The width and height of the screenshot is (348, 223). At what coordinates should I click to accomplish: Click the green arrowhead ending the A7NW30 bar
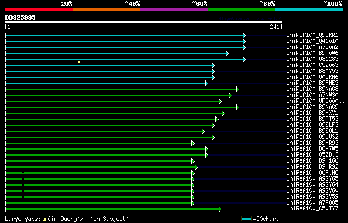tap(231, 95)
